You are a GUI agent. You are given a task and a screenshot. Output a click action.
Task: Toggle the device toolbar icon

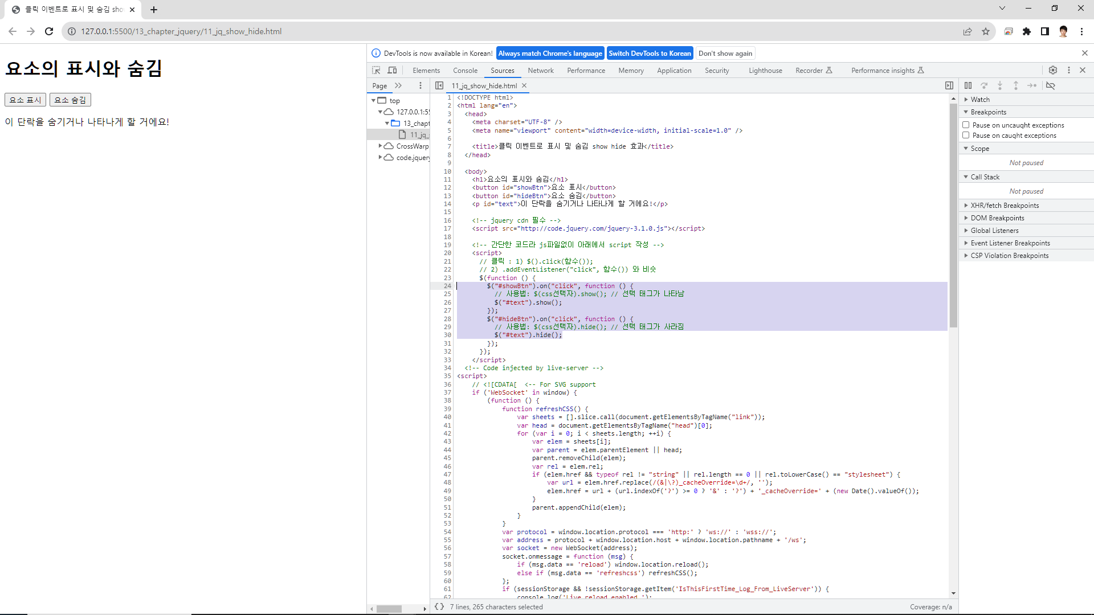392,70
